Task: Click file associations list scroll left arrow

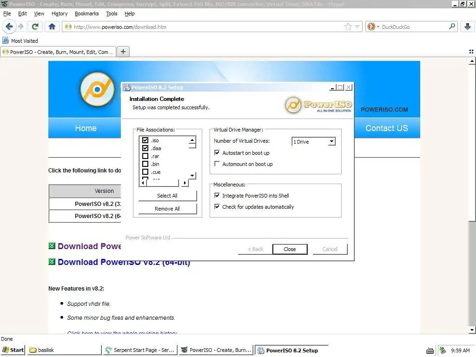Action: 143,183
